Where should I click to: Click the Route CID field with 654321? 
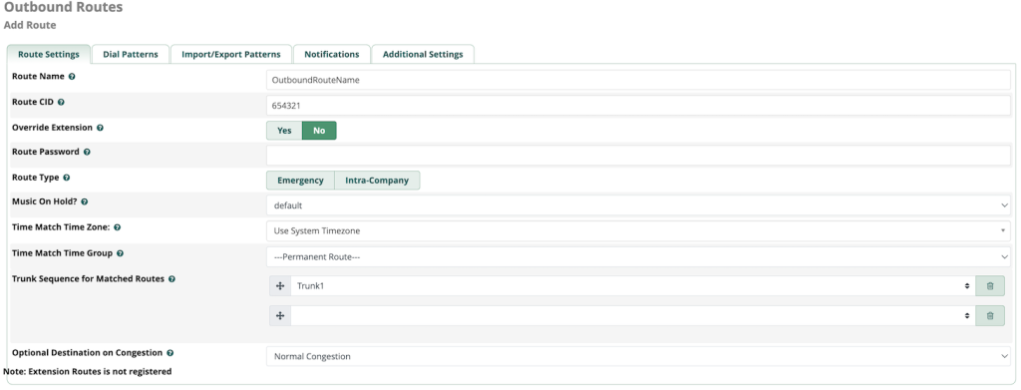(x=638, y=105)
